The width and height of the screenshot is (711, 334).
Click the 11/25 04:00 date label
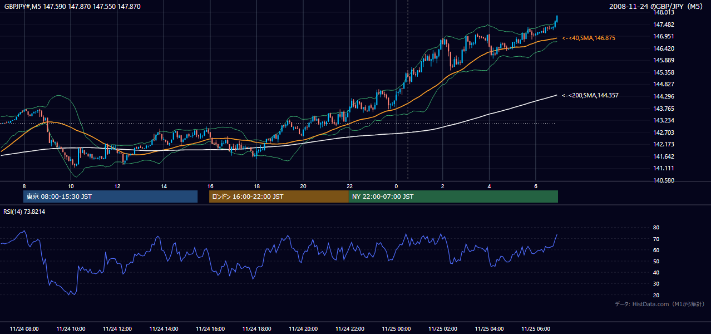(x=489, y=328)
